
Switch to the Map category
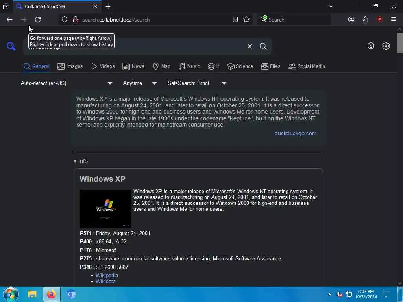click(162, 66)
